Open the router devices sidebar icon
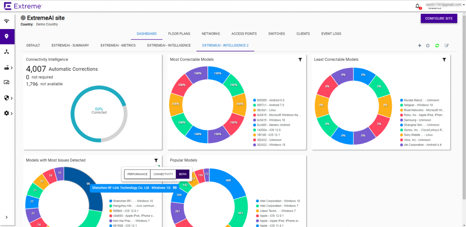This screenshot has width=466, height=227. click(x=6, y=68)
